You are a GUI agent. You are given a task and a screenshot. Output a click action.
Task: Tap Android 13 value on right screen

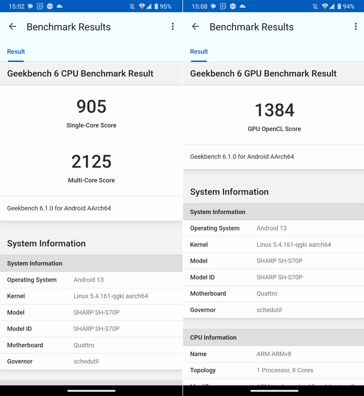click(x=272, y=229)
